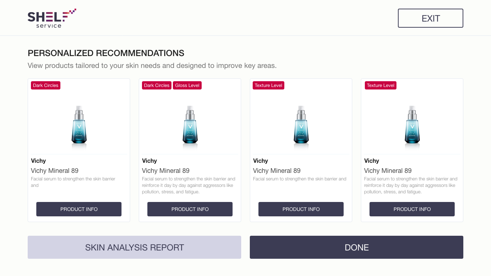The width and height of the screenshot is (491, 276).
Task: Click the SHELF service logo
Action: pyautogui.click(x=52, y=18)
